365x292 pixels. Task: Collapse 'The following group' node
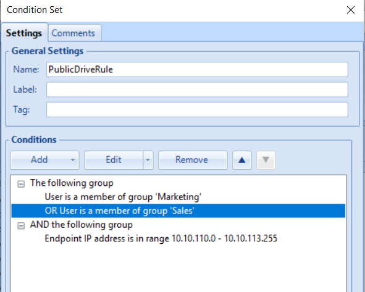coord(21,184)
